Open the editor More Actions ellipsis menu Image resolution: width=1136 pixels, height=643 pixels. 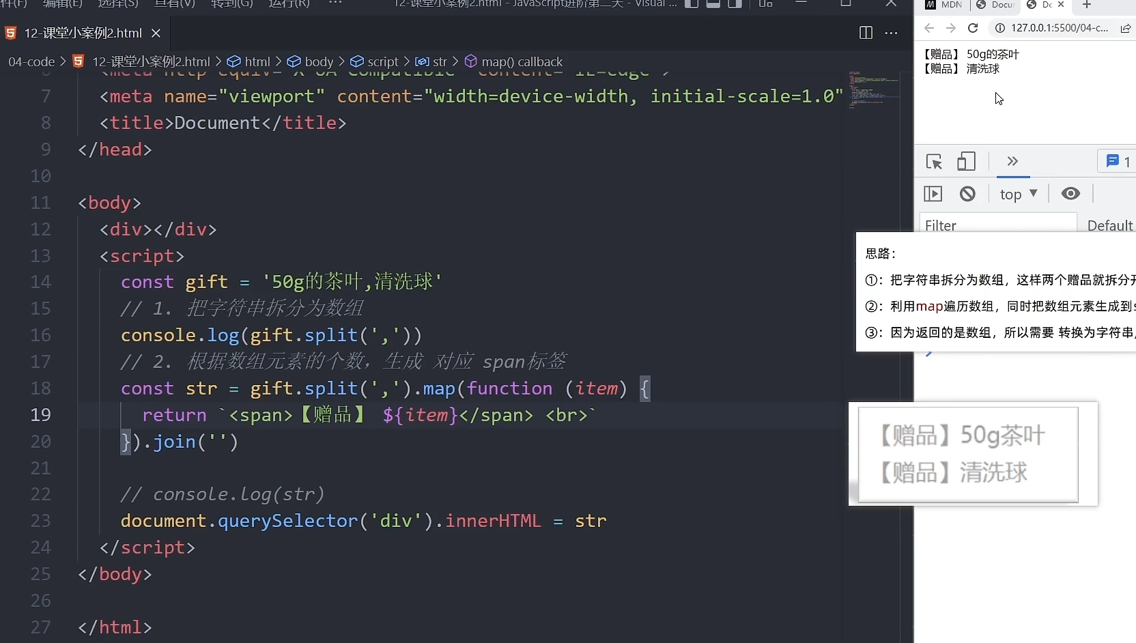[891, 33]
